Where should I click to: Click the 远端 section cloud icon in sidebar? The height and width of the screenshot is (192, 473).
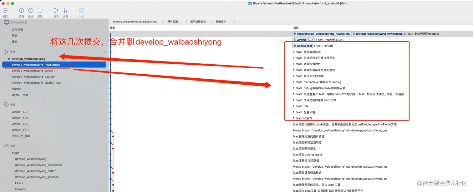6,146
